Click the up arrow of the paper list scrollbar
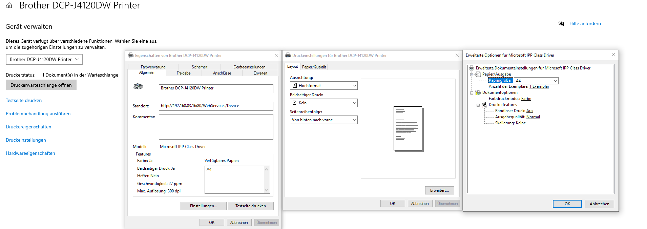Viewport: 647px width, 229px height. pos(267,169)
